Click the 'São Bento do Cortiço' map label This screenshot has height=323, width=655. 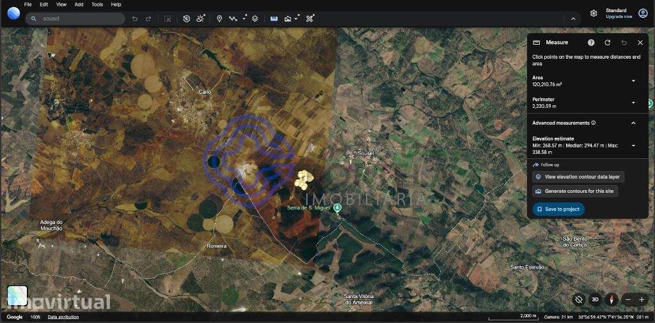pos(575,242)
